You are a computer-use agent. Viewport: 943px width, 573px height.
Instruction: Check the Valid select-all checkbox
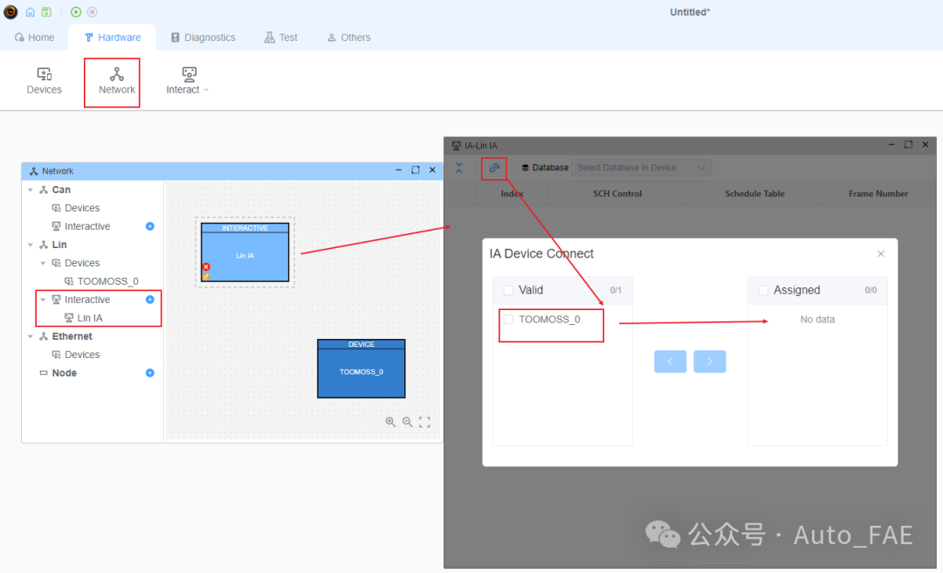coord(508,290)
